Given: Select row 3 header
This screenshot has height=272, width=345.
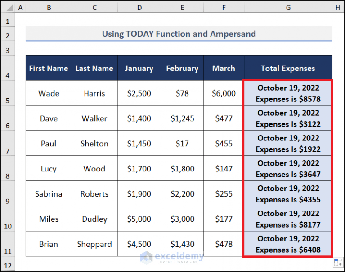Looking at the screenshot, I should coord(8,48).
